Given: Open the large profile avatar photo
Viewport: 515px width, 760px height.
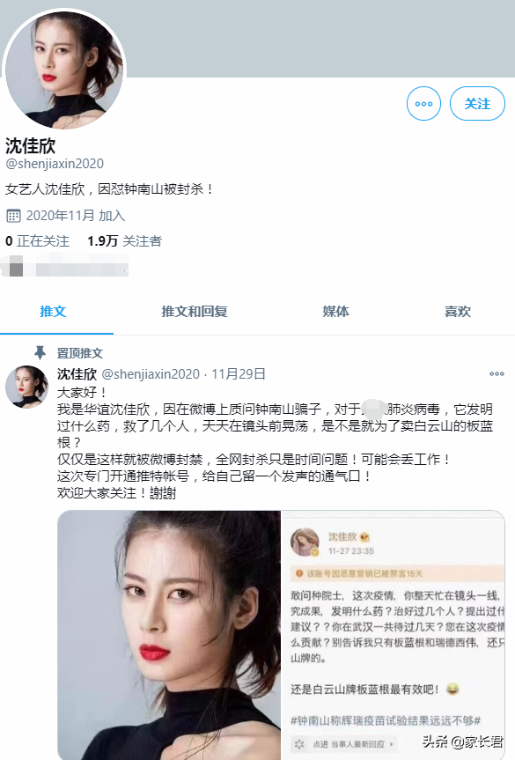Looking at the screenshot, I should pyautogui.click(x=64, y=70).
